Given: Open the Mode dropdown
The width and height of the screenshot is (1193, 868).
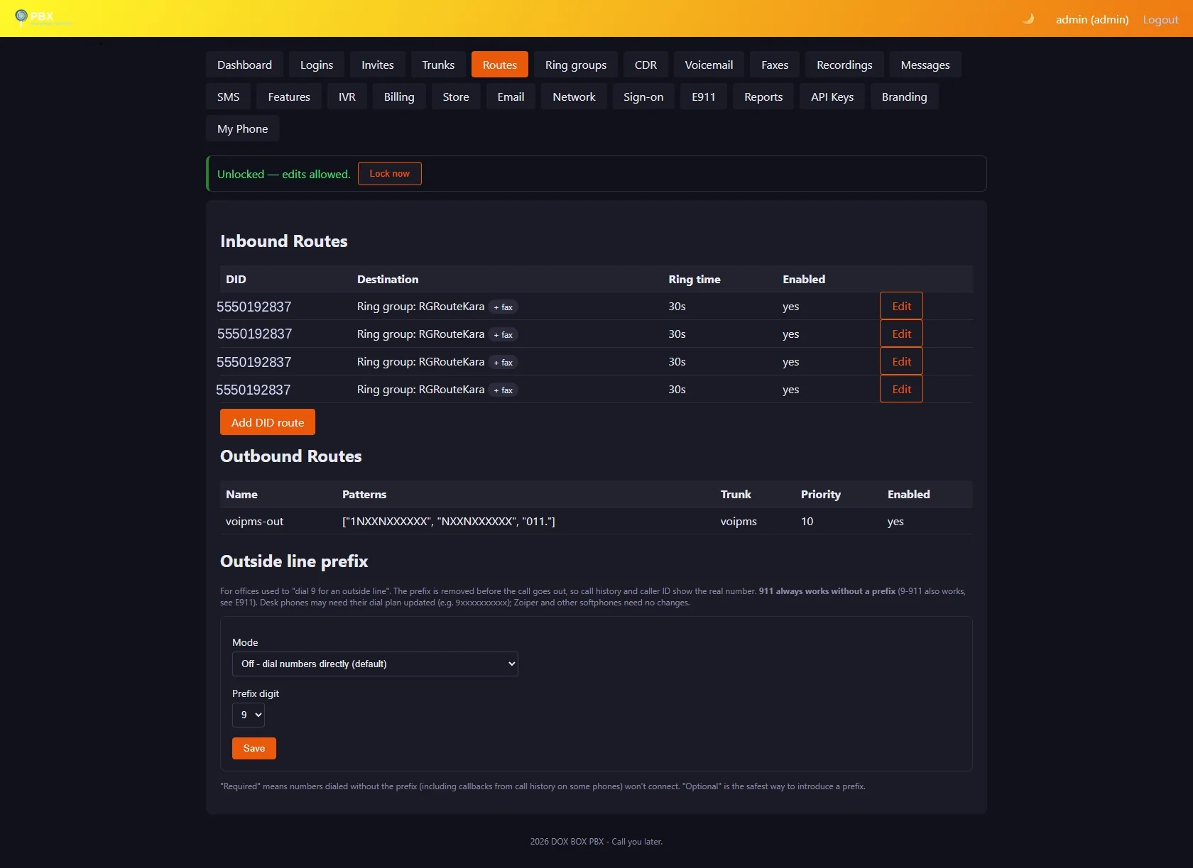Looking at the screenshot, I should [x=375, y=664].
